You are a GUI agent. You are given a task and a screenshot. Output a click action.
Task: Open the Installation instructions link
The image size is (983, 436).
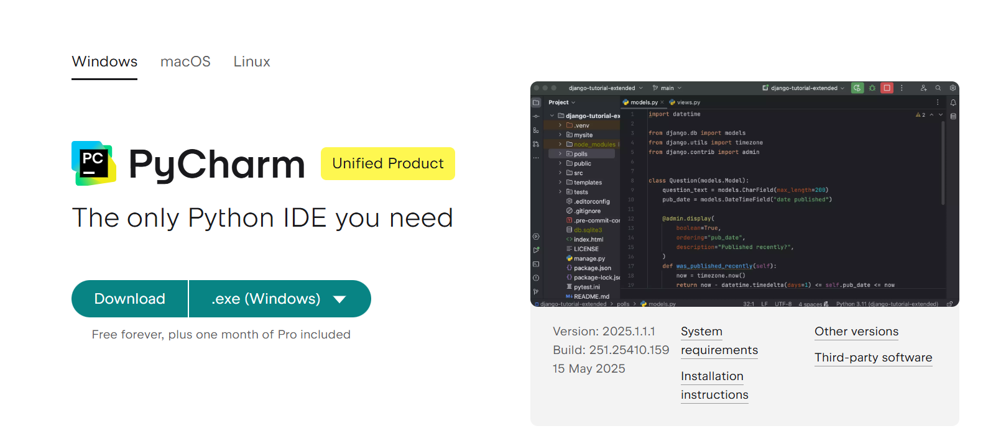[x=714, y=386]
